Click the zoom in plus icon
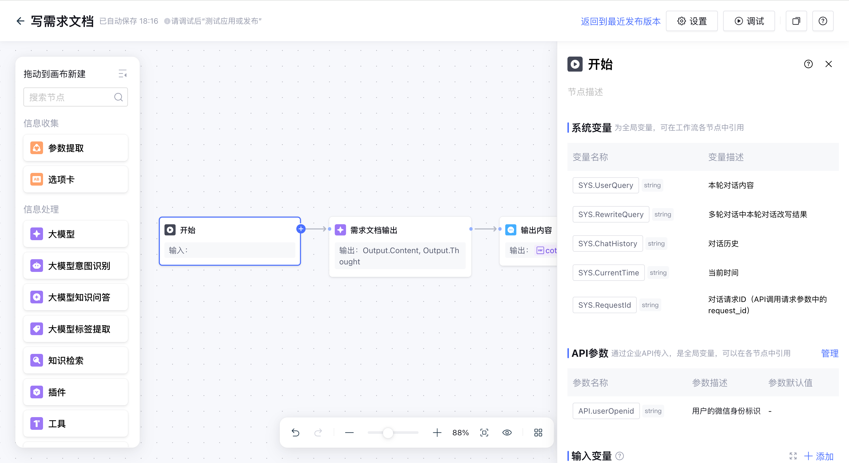 click(x=437, y=432)
